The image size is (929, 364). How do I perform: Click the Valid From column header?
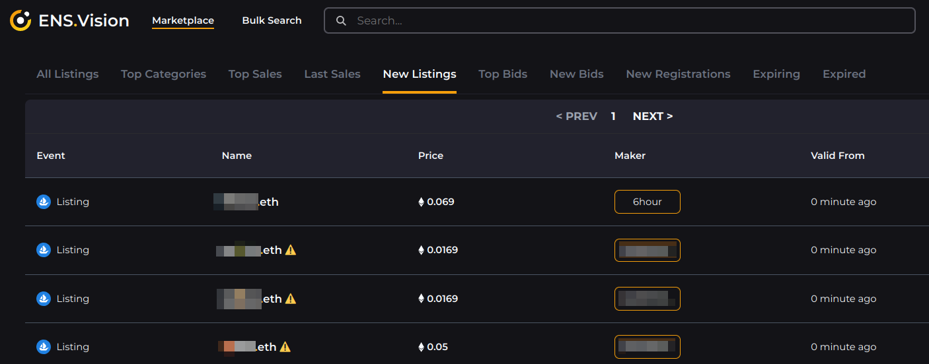click(x=837, y=156)
